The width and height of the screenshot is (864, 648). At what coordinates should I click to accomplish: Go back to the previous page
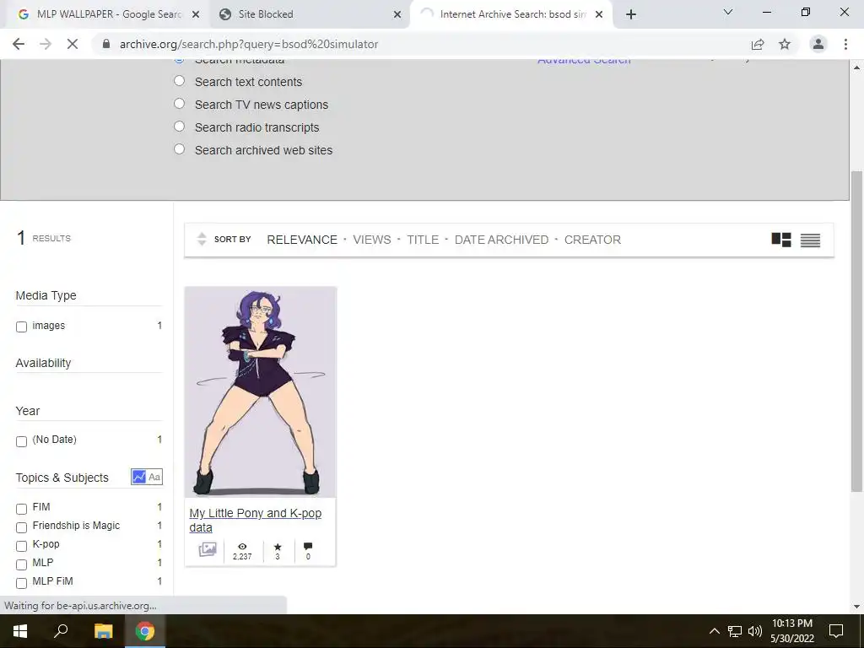(19, 44)
